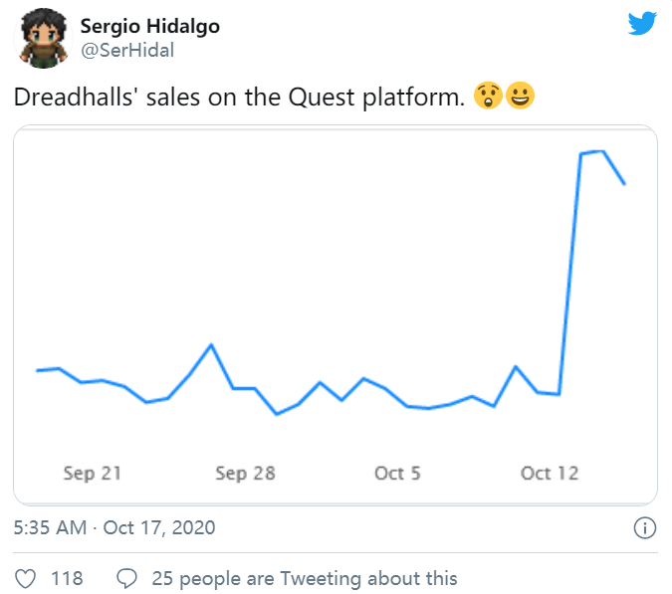Click the Oct 12 axis label
672x594 pixels.
pyautogui.click(x=550, y=473)
